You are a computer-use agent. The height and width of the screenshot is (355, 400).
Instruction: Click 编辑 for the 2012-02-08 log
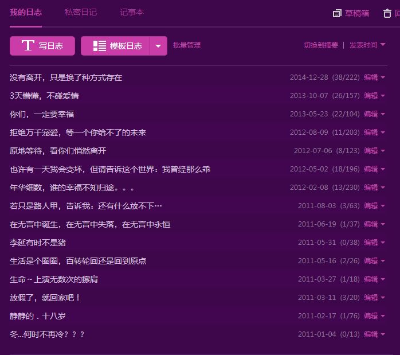(371, 188)
